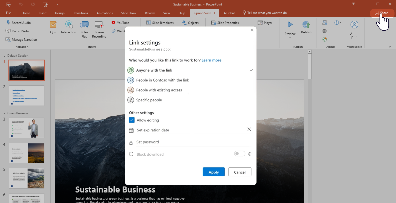The width and height of the screenshot is (396, 203).
Task: Open Slide Properties
Action: coord(225,23)
